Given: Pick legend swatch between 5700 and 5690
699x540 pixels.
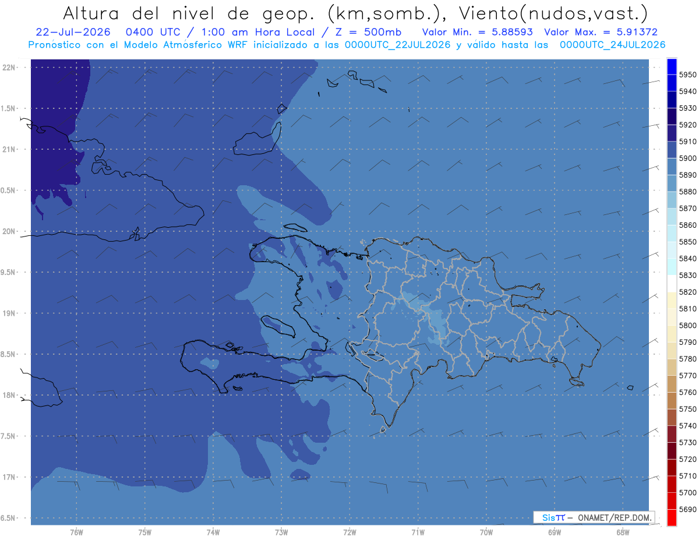Looking at the screenshot, I should pyautogui.click(x=672, y=501).
